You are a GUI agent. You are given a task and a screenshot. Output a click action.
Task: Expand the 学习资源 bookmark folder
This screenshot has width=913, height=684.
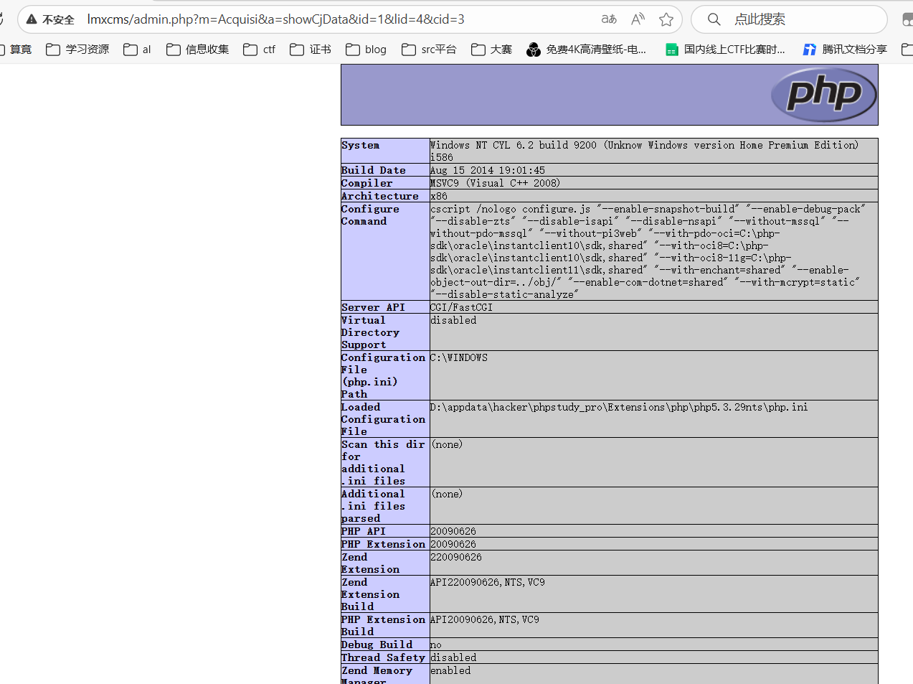(77, 50)
